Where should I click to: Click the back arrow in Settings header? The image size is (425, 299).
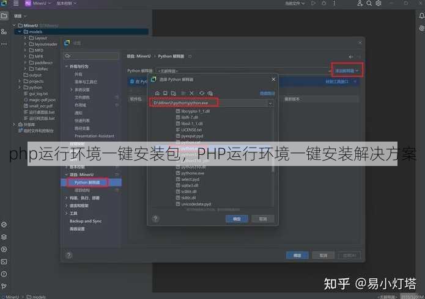point(351,57)
